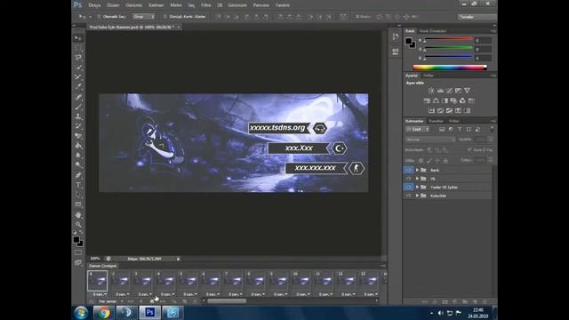Open the 'Dosya' menu

coord(94,5)
